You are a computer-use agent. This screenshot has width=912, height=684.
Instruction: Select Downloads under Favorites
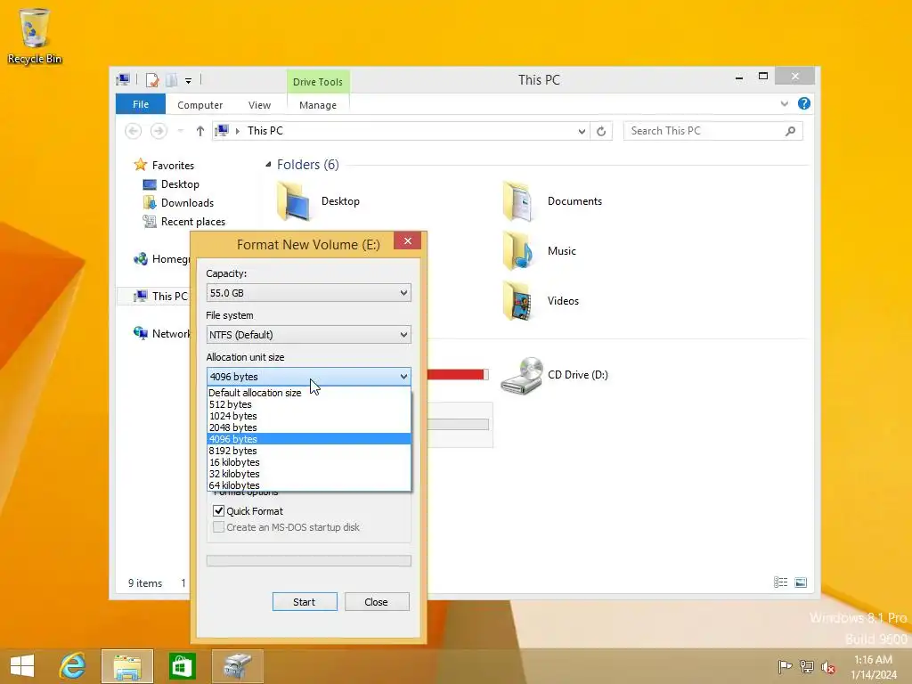tap(187, 202)
